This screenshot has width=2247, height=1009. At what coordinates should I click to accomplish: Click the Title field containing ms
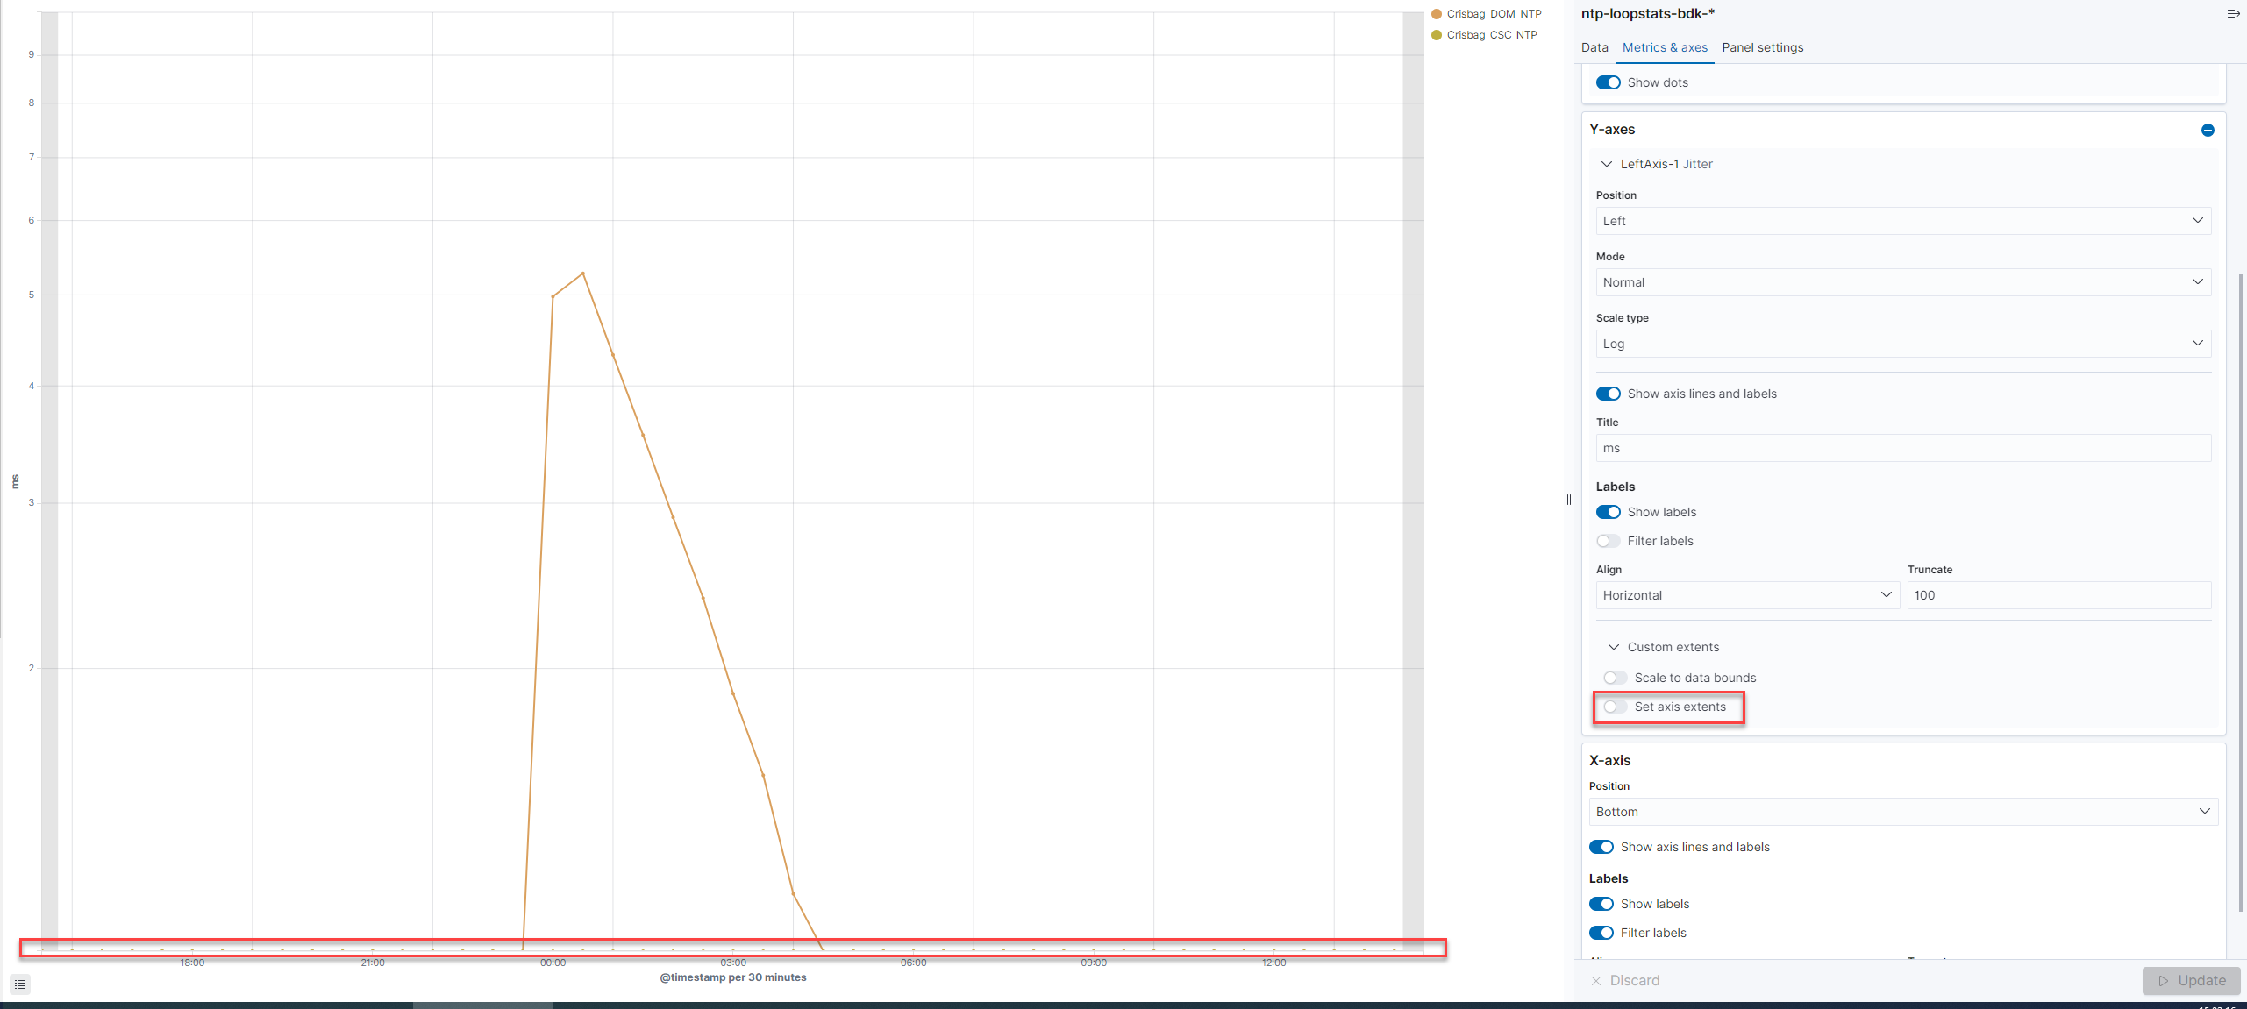click(1901, 448)
